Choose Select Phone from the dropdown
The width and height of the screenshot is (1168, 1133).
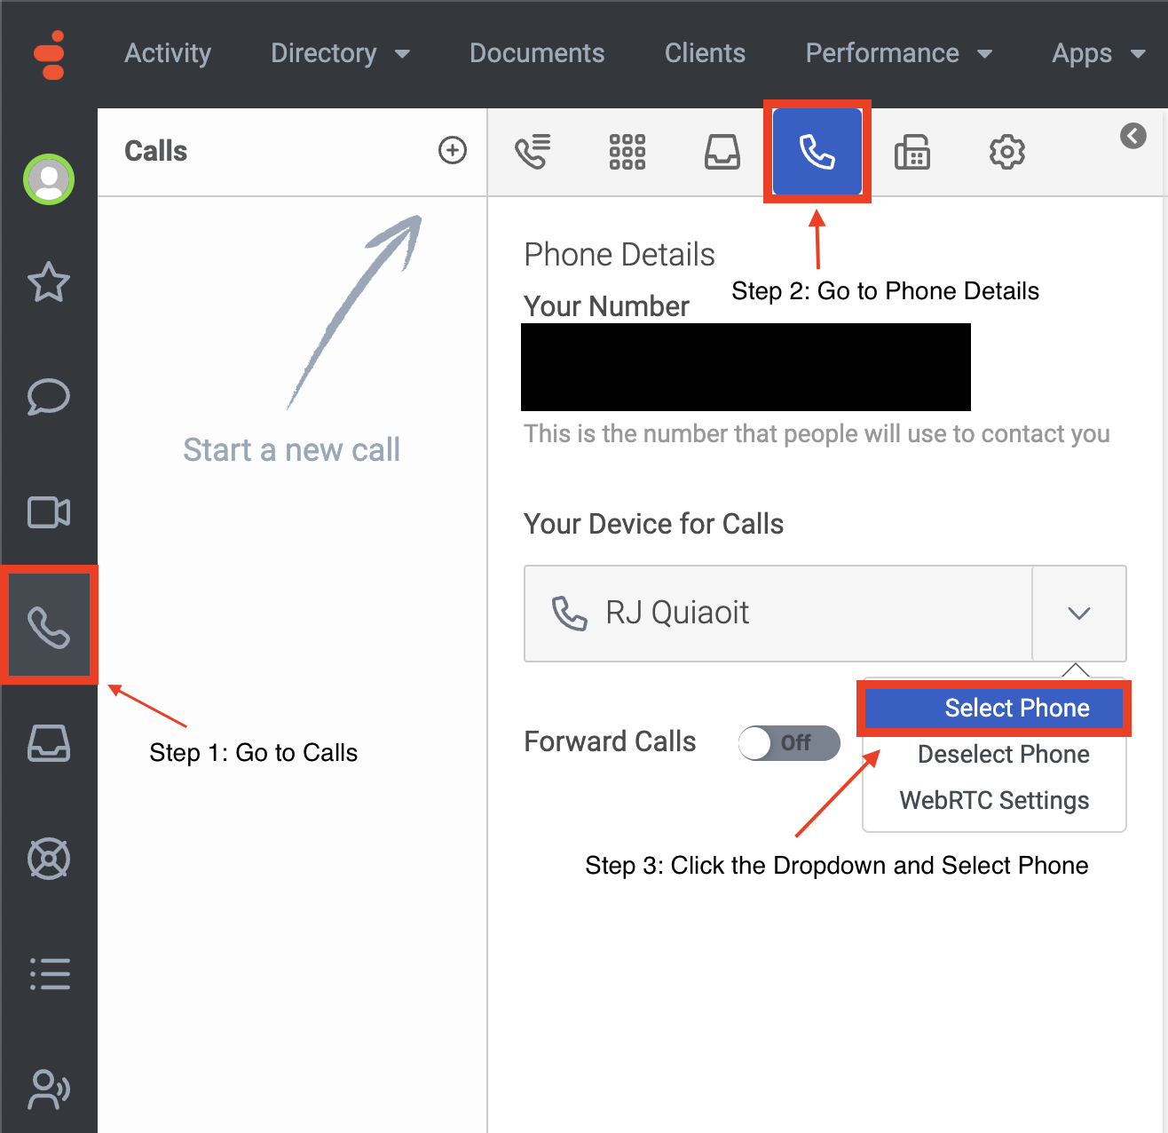[x=1016, y=708]
